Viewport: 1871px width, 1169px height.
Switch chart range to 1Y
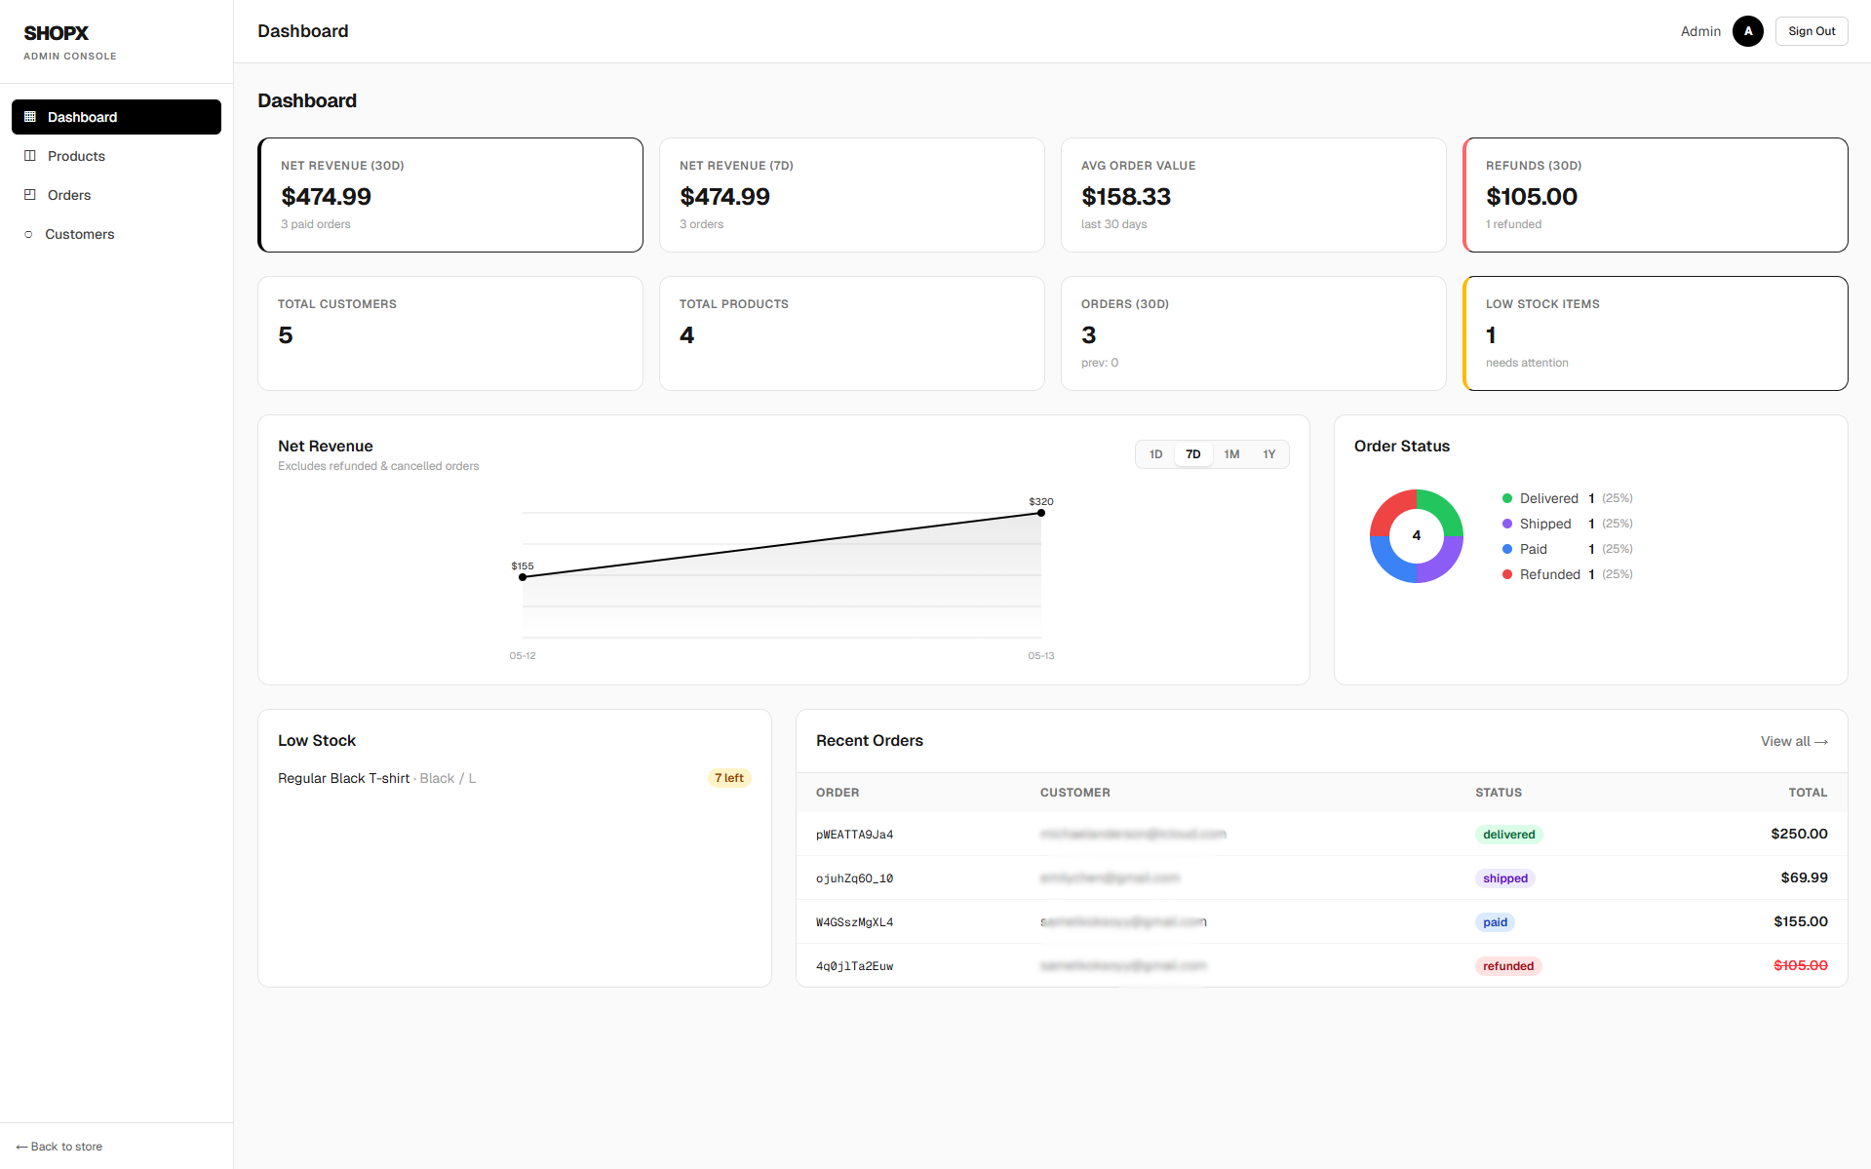(1268, 454)
